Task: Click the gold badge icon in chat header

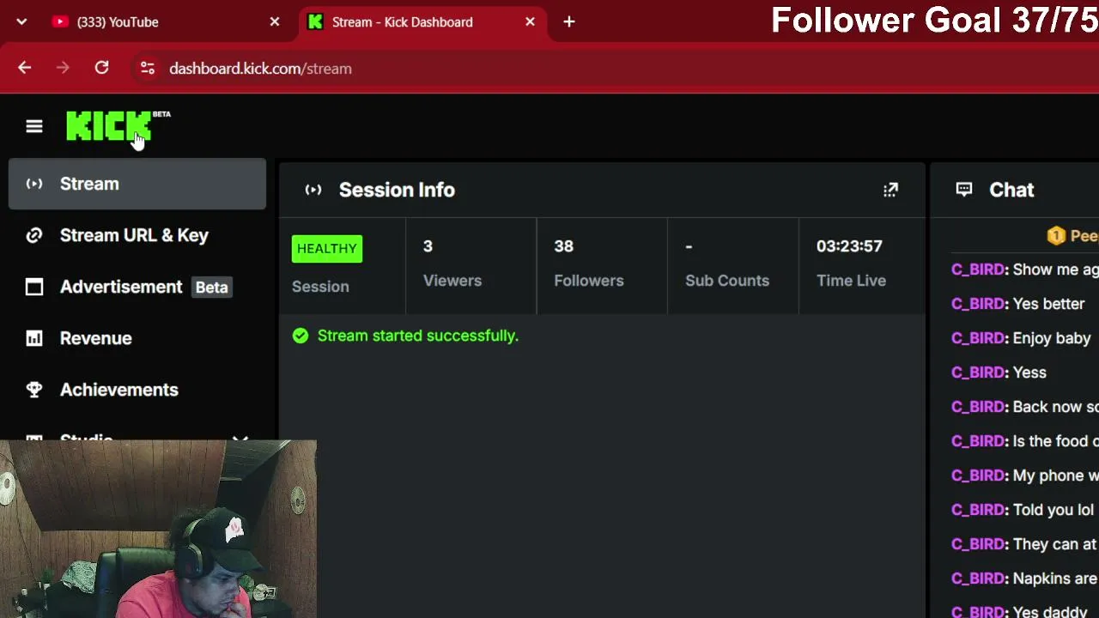Action: (x=1056, y=235)
